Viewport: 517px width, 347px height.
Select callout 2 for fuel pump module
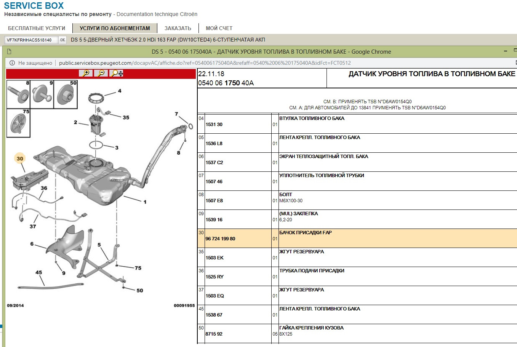75,122
